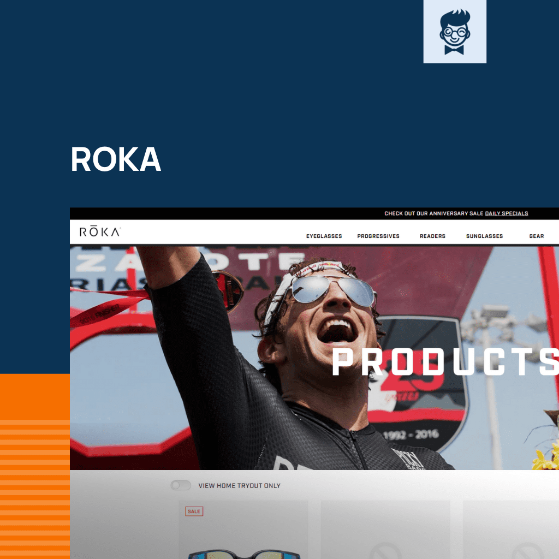Open the EYEGLASSES menu
The height and width of the screenshot is (559, 559).
click(x=324, y=236)
